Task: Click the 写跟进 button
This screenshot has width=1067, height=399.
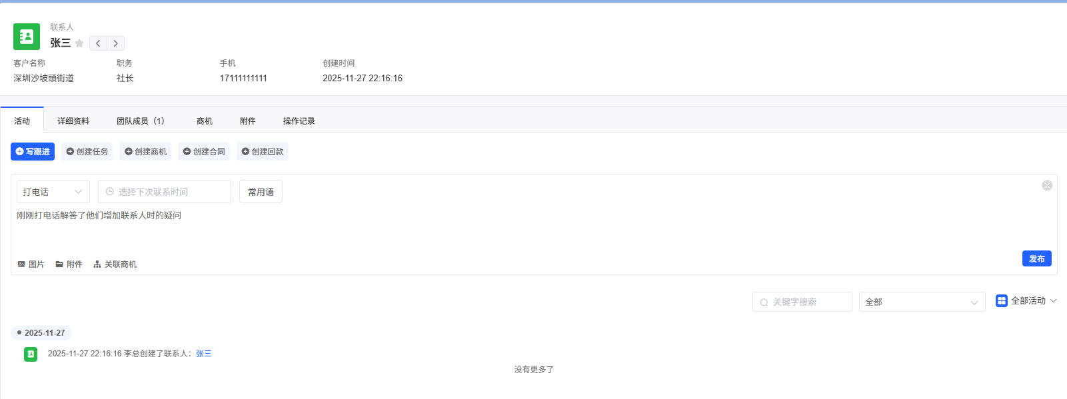Action: point(33,152)
